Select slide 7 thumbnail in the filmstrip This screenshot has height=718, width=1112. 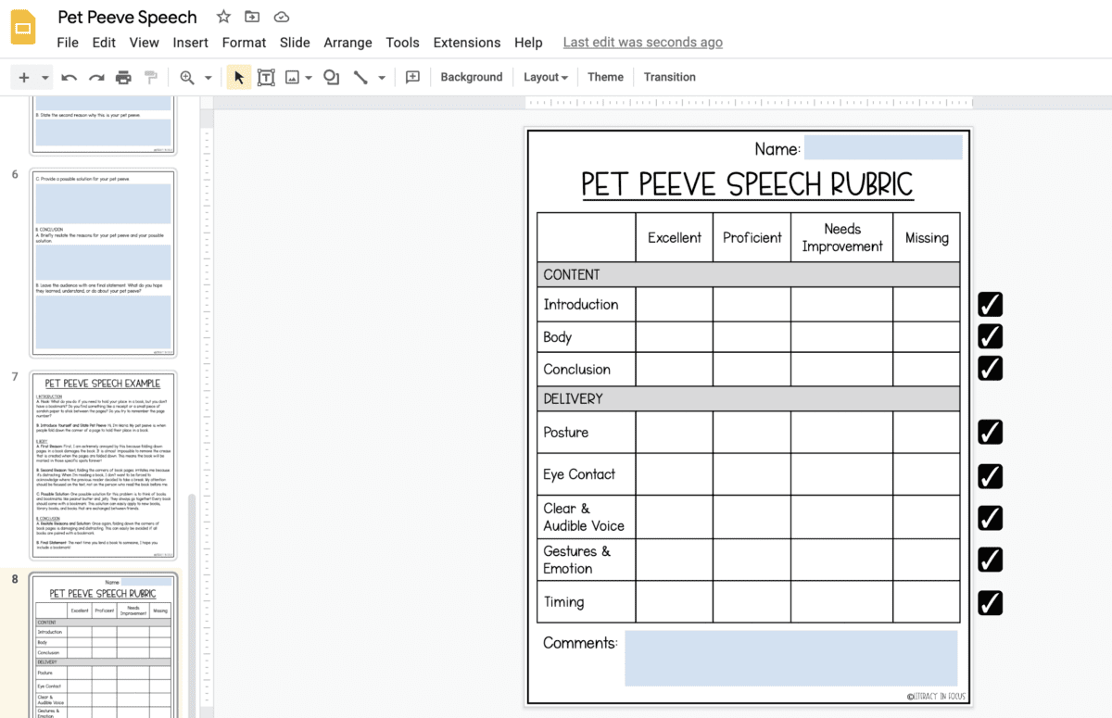tap(102, 461)
